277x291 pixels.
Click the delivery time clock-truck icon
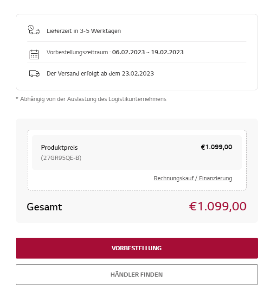coord(33,30)
